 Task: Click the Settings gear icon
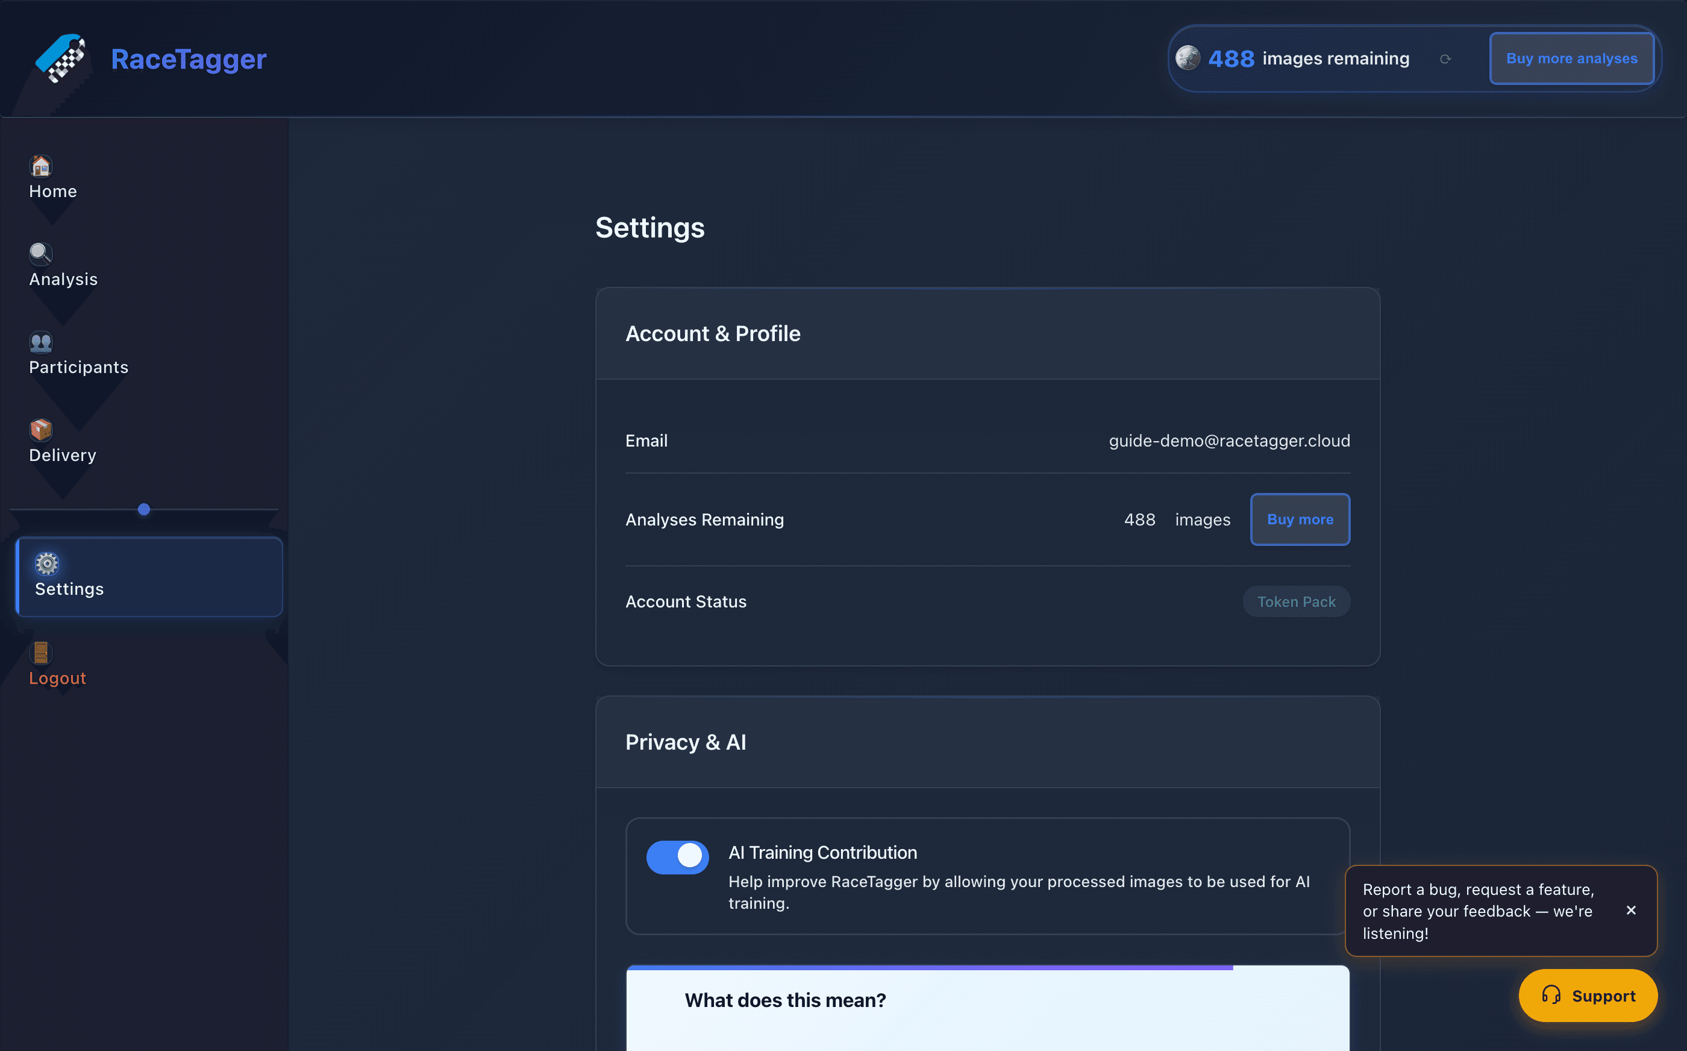point(46,563)
